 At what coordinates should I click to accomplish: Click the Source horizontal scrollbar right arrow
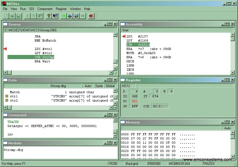(x=111, y=73)
